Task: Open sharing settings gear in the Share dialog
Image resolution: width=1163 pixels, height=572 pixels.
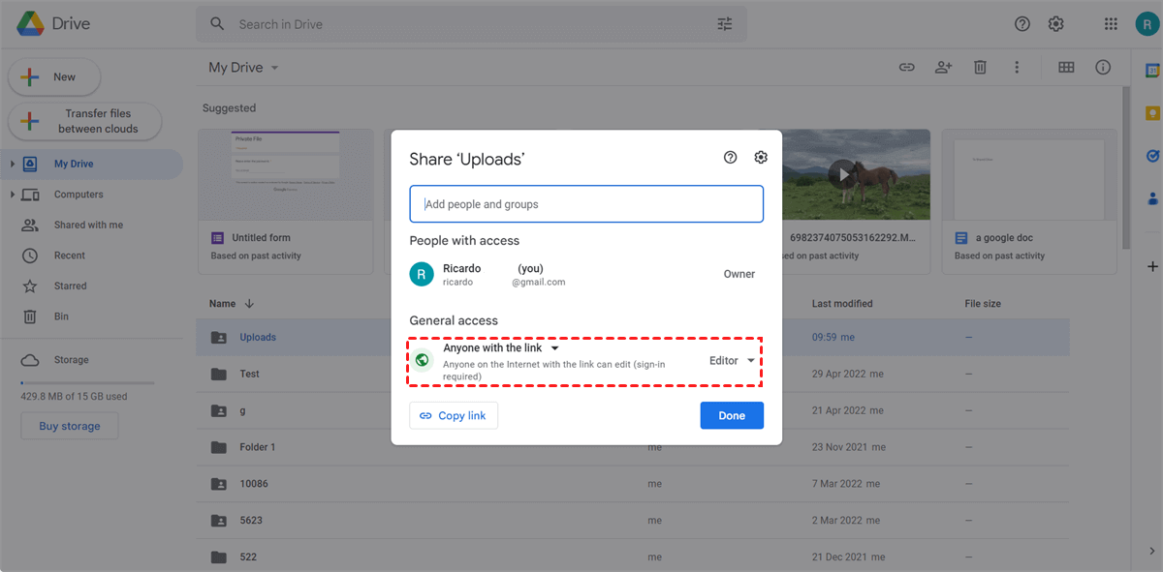Action: point(761,157)
